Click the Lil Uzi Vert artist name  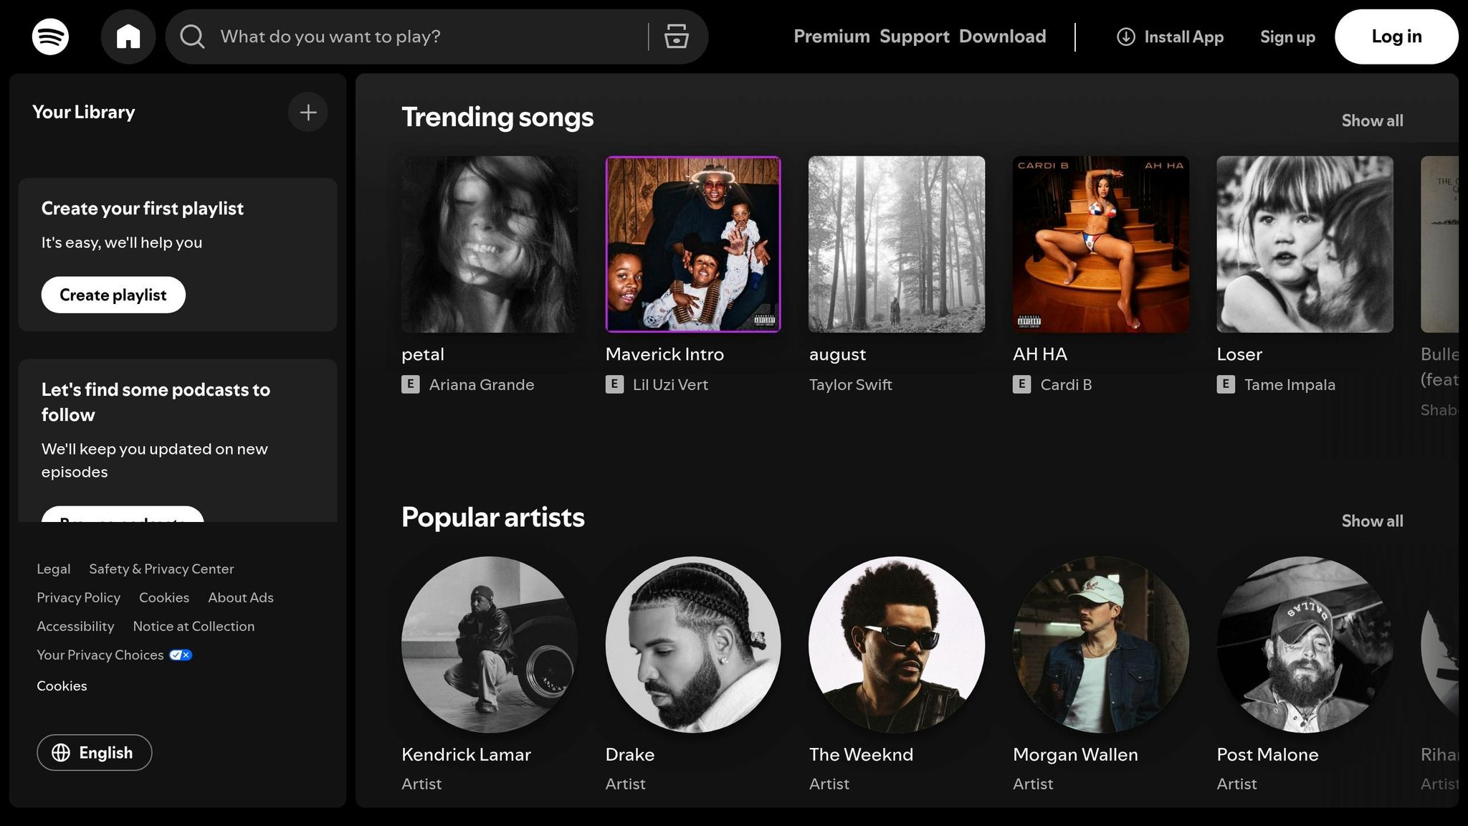[x=670, y=384]
